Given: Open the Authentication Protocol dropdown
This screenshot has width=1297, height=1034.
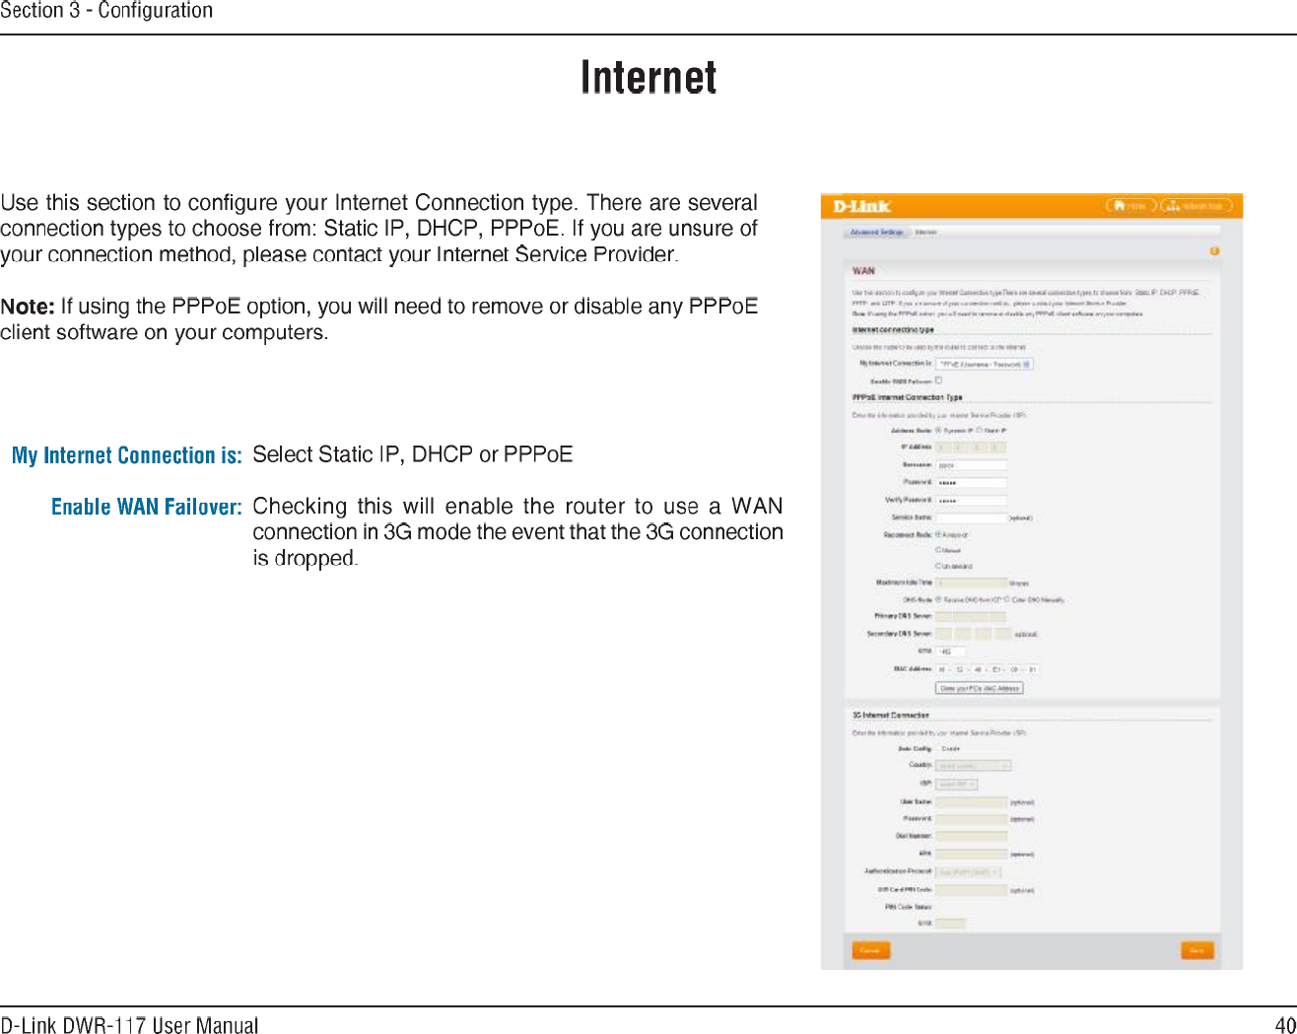Looking at the screenshot, I should pyautogui.click(x=968, y=872).
